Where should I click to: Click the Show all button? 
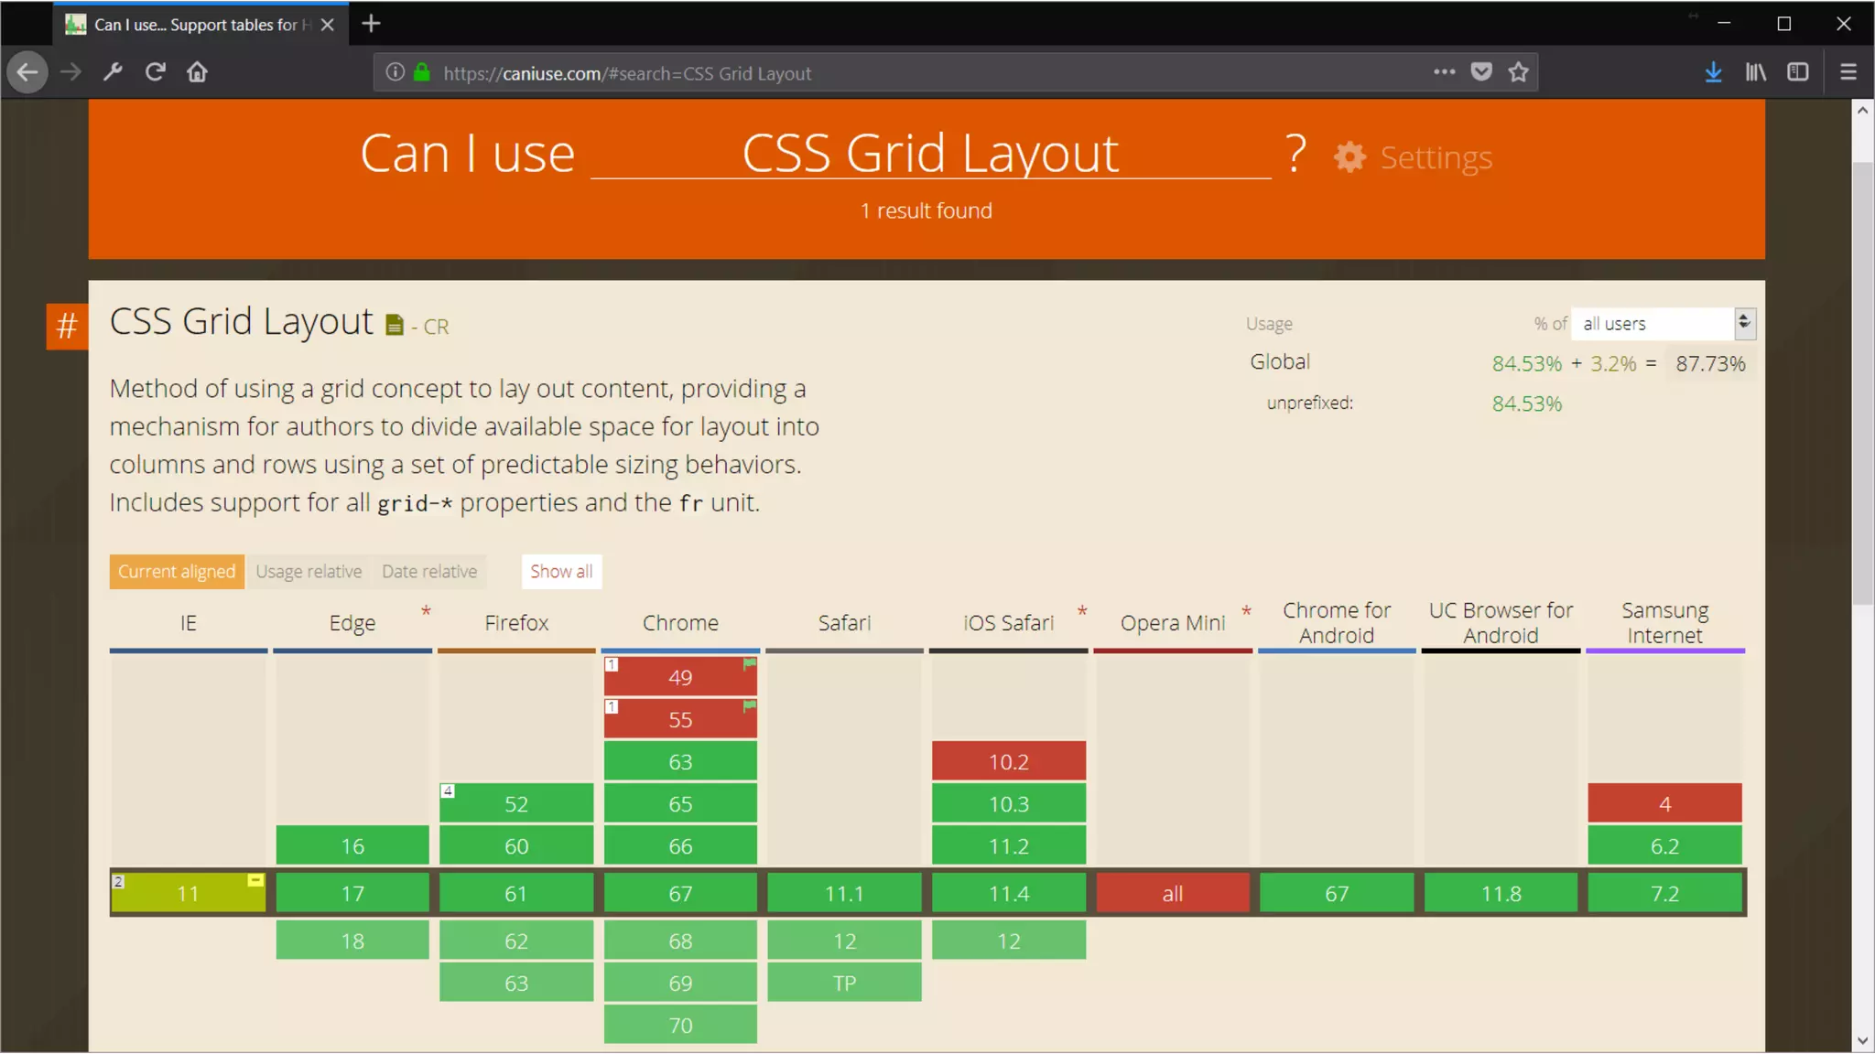pos(561,572)
